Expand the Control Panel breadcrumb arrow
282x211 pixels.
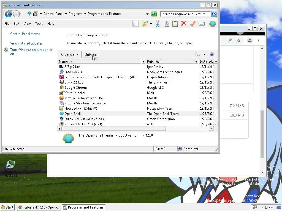[x=66, y=14]
